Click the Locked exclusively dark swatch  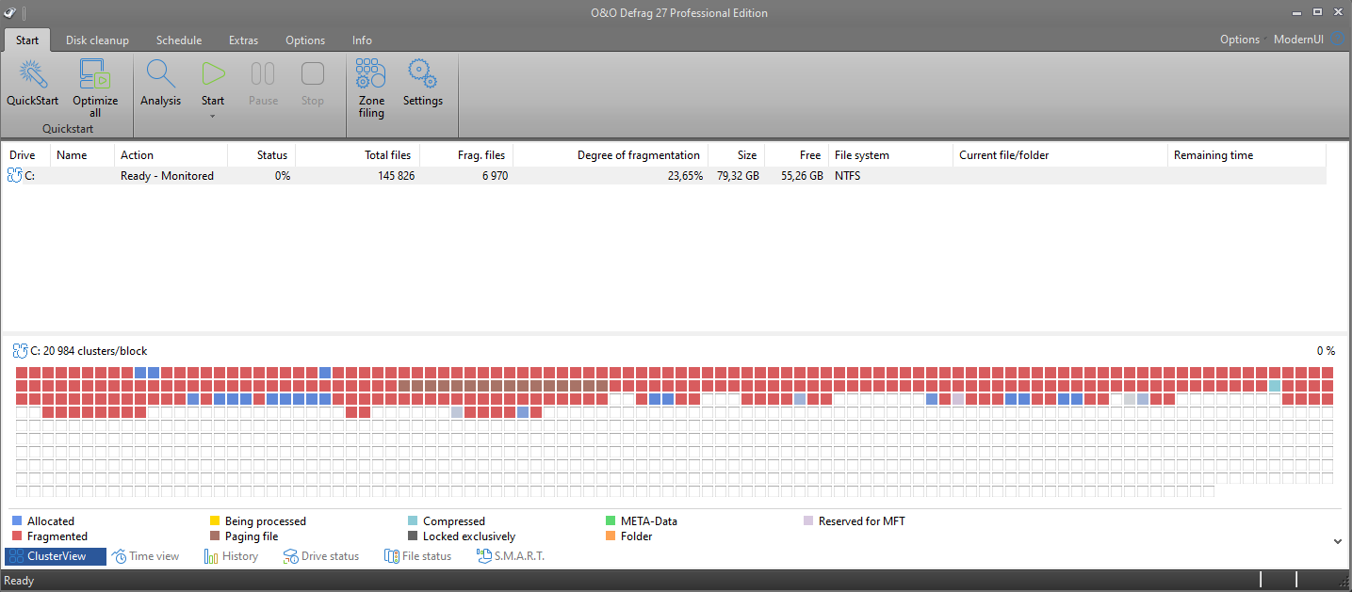tap(413, 536)
